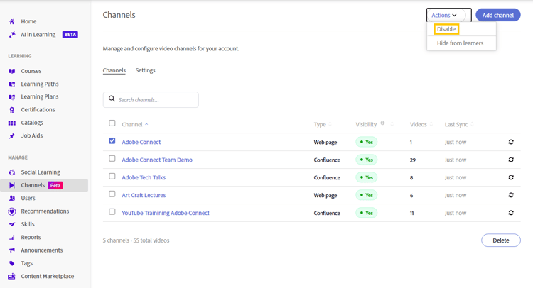Open the Adobe Connect Team Demo link

[x=157, y=160]
